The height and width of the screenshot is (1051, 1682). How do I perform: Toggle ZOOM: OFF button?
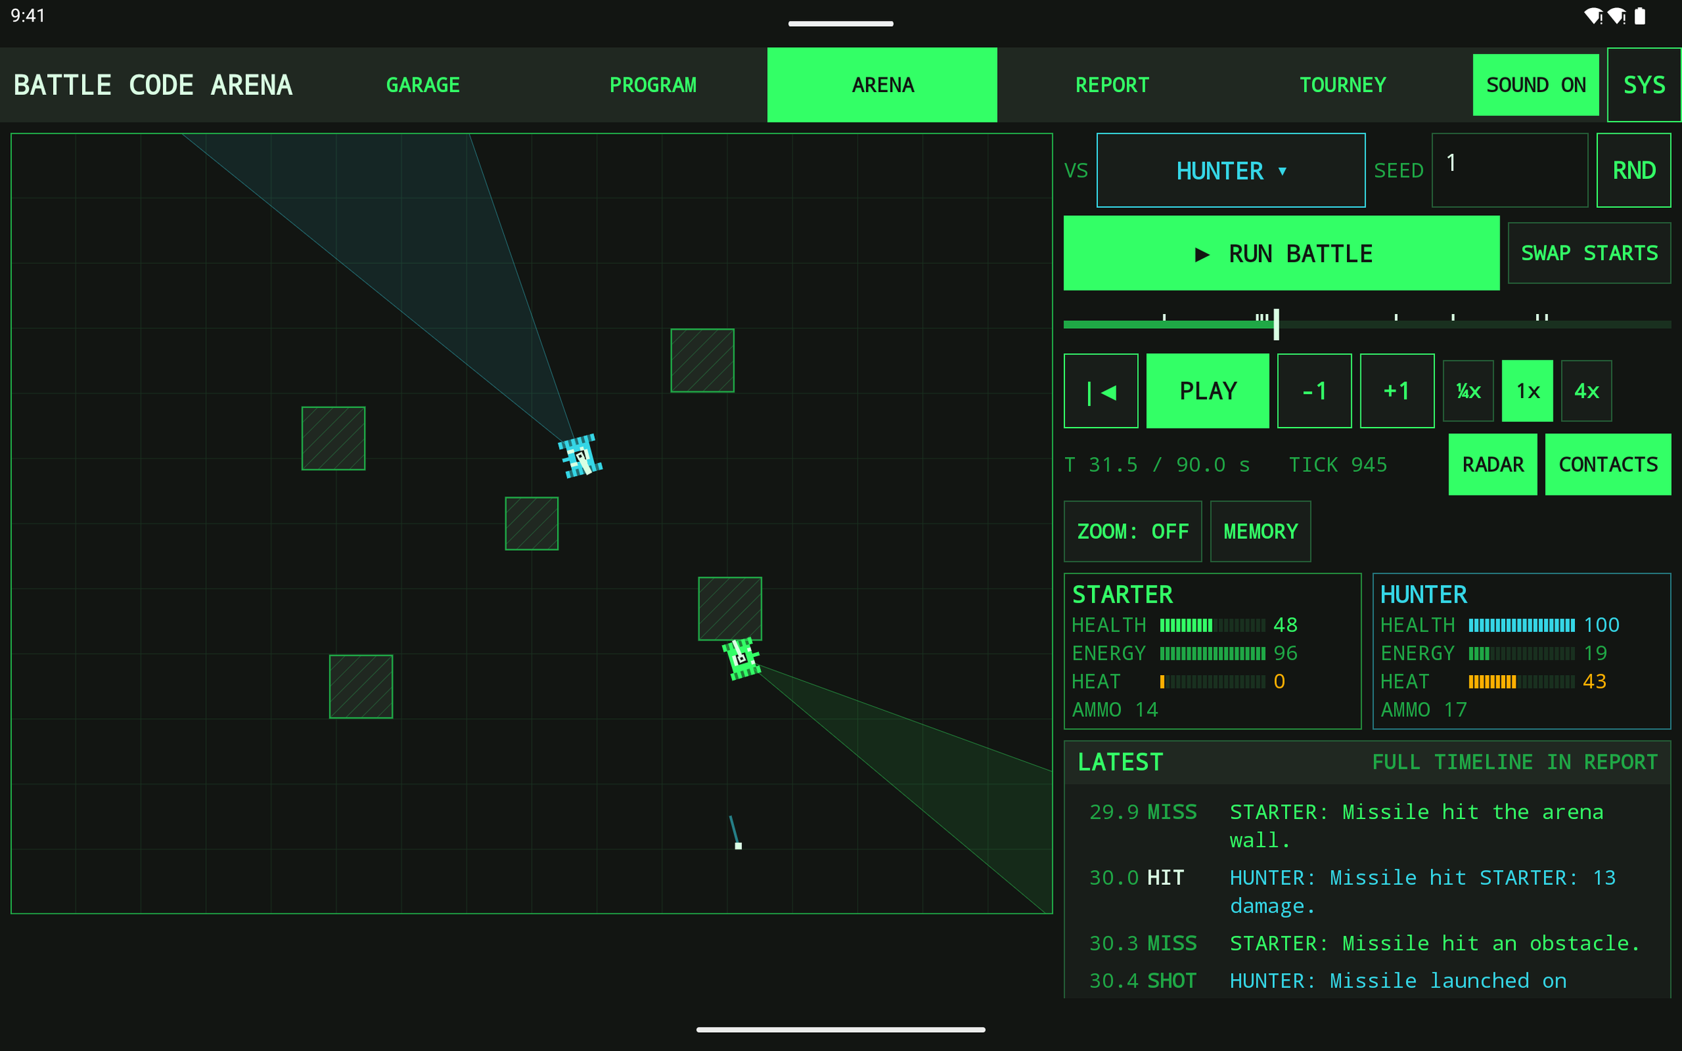tap(1132, 531)
